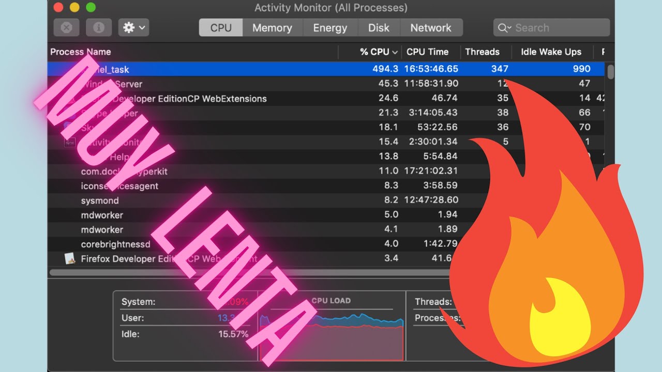Sort by the Process Name column header
This screenshot has width=662, height=372.
click(81, 52)
